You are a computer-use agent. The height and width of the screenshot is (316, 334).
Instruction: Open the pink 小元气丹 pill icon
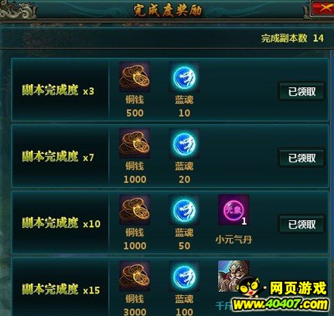point(233,210)
